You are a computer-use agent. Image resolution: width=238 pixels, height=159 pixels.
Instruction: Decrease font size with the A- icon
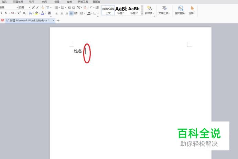pyautogui.click(x=37, y=7)
